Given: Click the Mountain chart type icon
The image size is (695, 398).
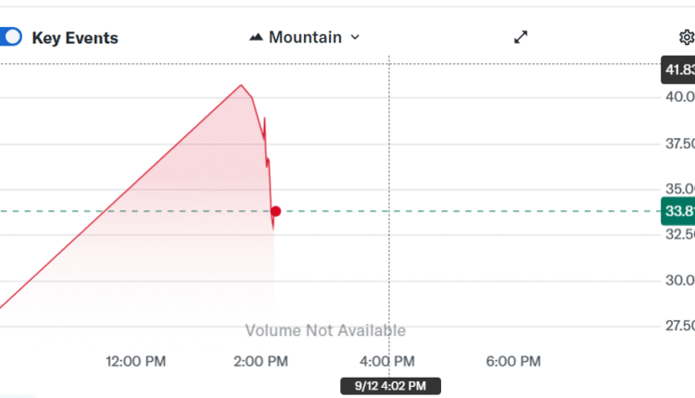Looking at the screenshot, I should click(257, 38).
